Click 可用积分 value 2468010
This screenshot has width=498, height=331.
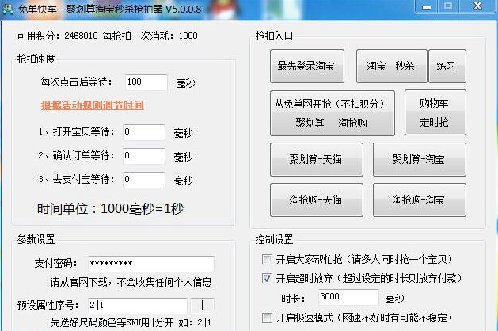coord(81,36)
